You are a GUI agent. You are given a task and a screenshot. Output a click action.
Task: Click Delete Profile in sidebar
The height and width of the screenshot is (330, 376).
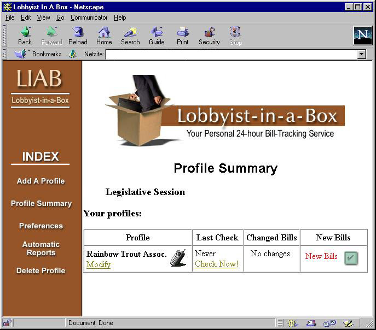point(41,270)
